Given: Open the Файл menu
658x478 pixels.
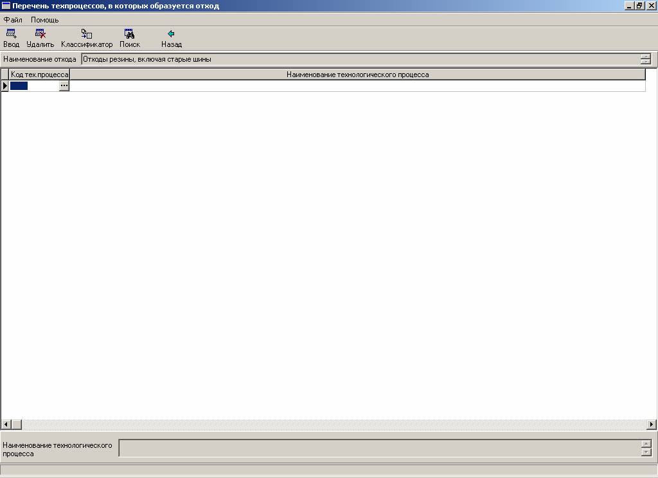Looking at the screenshot, I should (x=13, y=20).
